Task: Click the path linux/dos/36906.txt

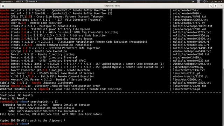Action: [x=187, y=79]
